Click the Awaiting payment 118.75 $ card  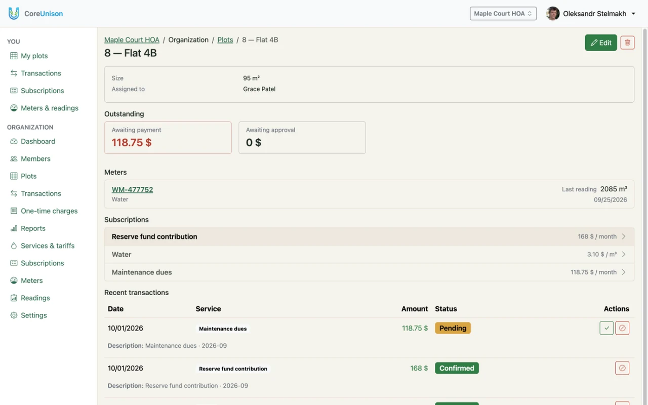click(168, 138)
